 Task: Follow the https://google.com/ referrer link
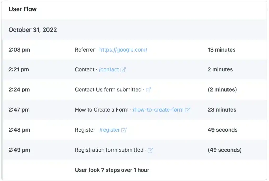point(123,50)
